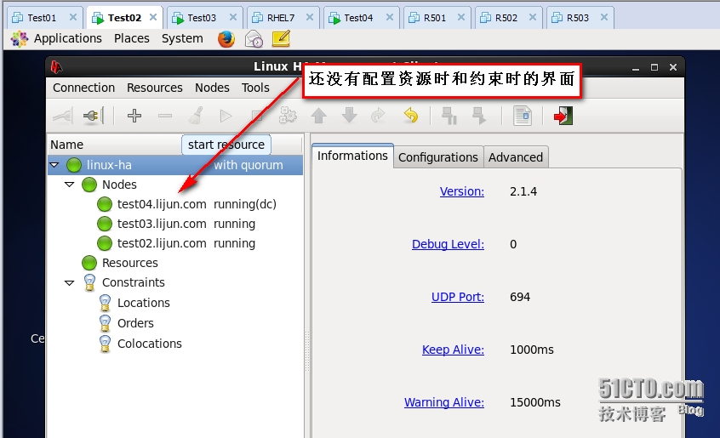Collapse the Constraints tree branch
This screenshot has width=720, height=438.
point(69,283)
